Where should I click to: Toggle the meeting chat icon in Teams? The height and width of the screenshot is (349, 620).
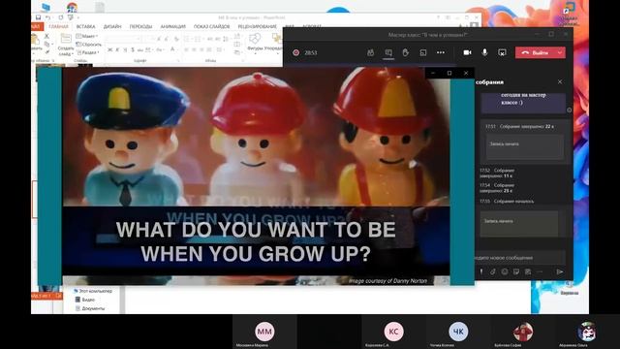(388, 52)
